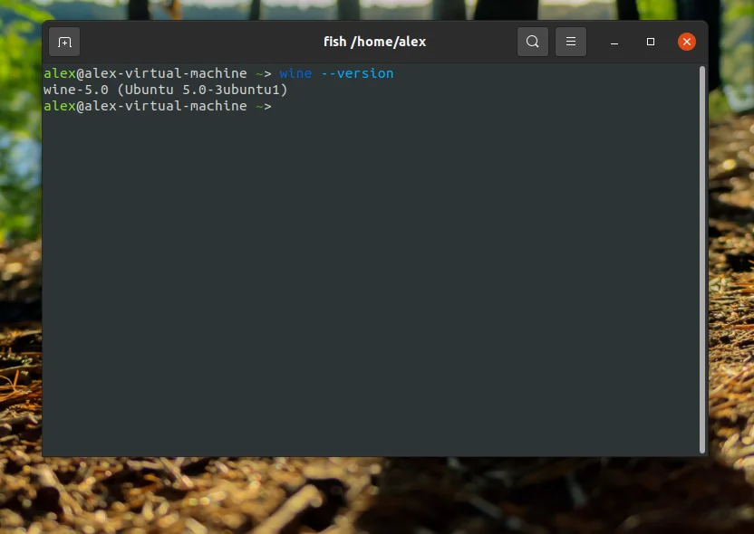Click the terminal's vertical scrollbar
Screen dimensions: 754x534
[x=702, y=260]
